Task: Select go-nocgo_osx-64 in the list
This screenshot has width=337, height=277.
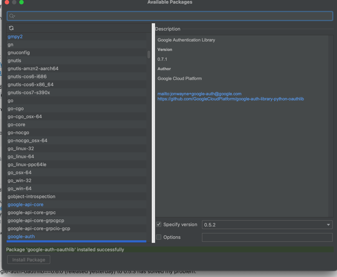Action: (76, 141)
